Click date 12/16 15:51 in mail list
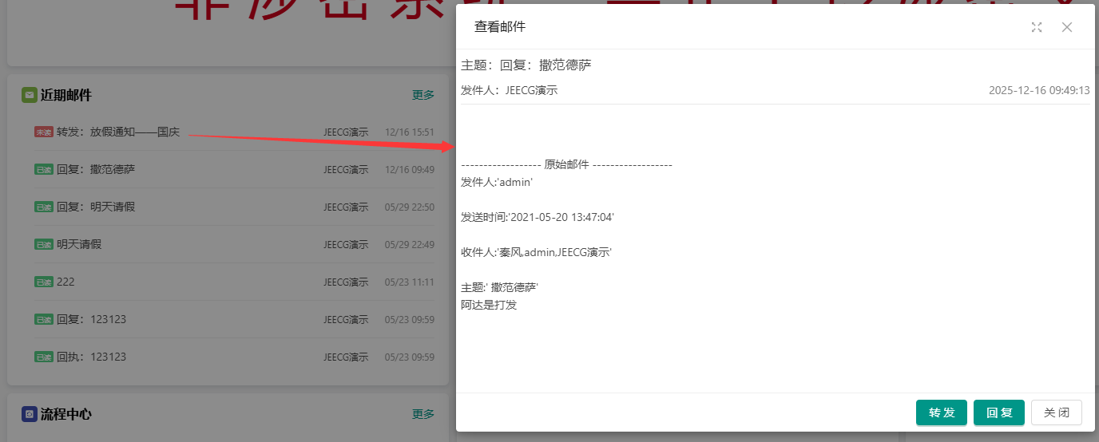The width and height of the screenshot is (1099, 442). (410, 132)
